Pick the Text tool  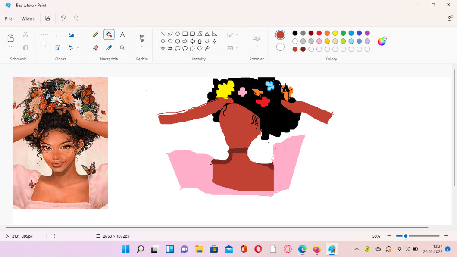click(122, 34)
